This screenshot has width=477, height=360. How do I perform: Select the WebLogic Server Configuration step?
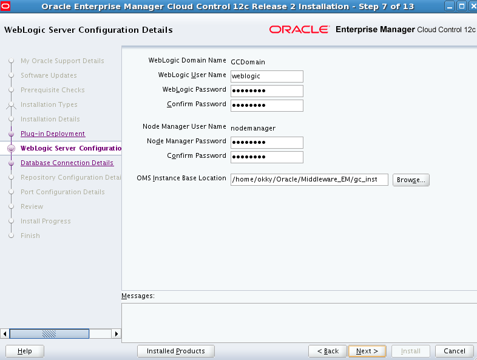pyautogui.click(x=71, y=148)
